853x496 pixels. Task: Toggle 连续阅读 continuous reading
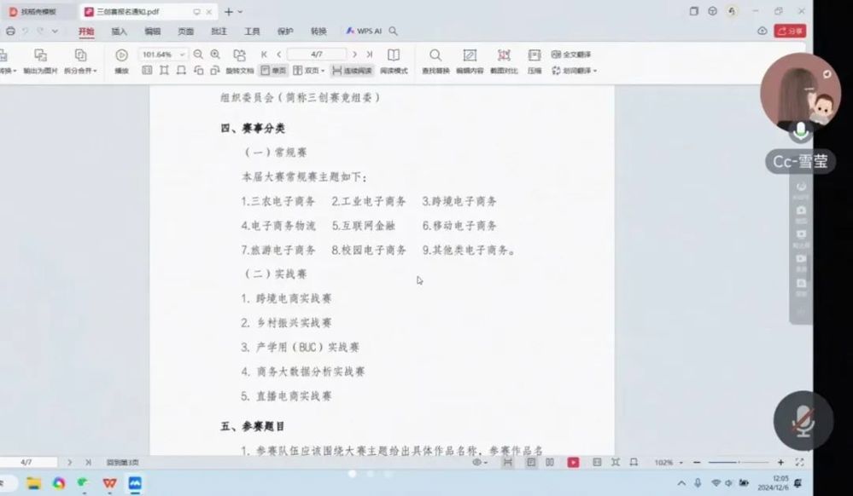point(352,70)
